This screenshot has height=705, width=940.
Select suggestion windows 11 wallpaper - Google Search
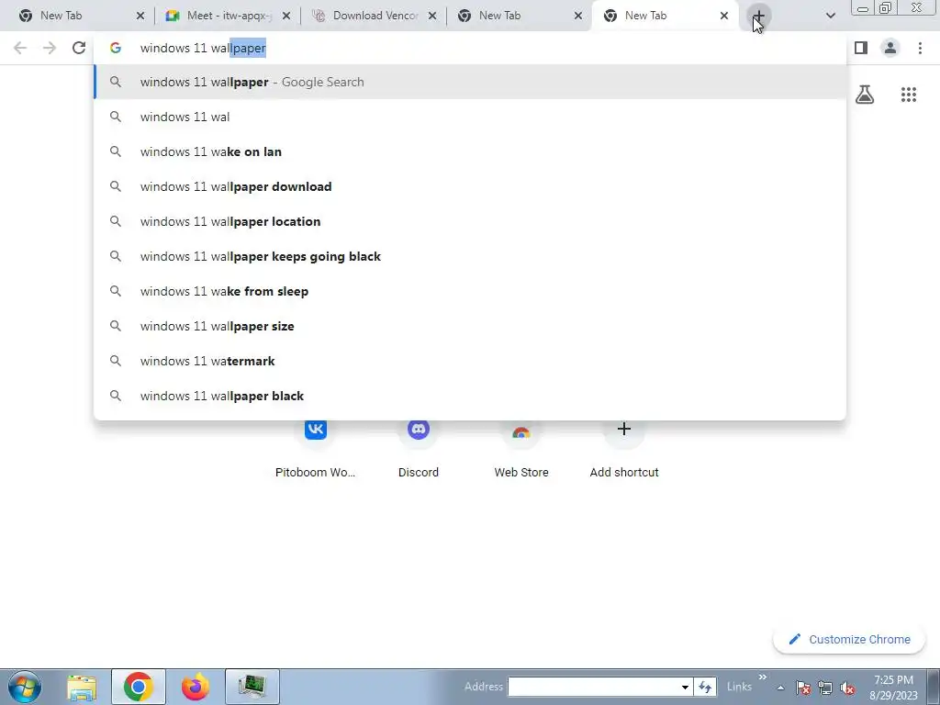(x=470, y=82)
